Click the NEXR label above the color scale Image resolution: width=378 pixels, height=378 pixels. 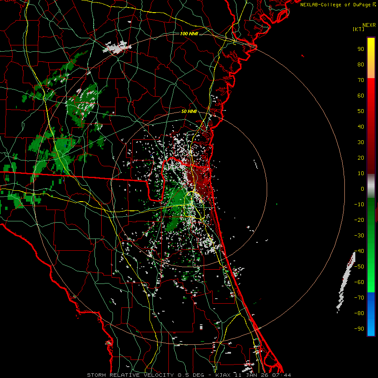[x=369, y=25]
